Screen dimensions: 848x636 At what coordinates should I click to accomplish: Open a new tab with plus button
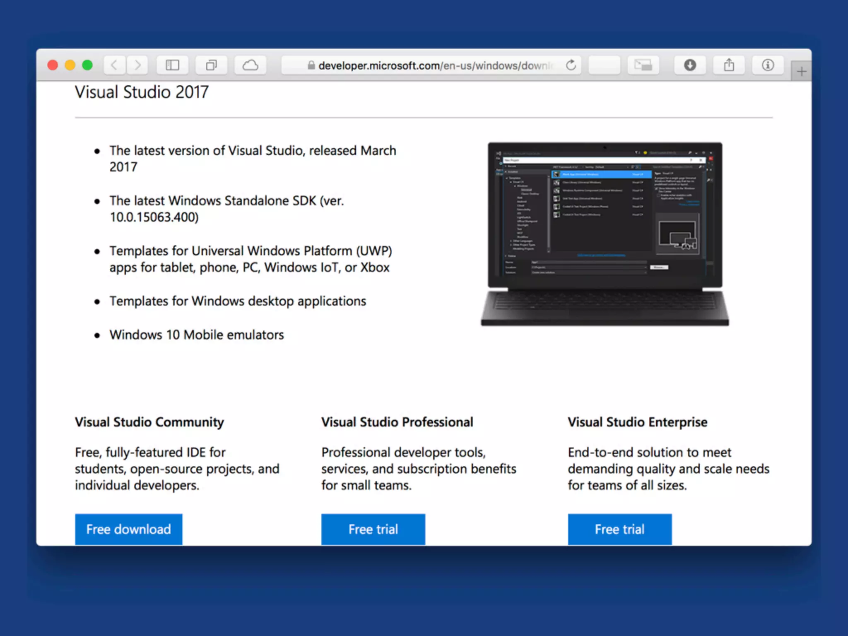801,72
